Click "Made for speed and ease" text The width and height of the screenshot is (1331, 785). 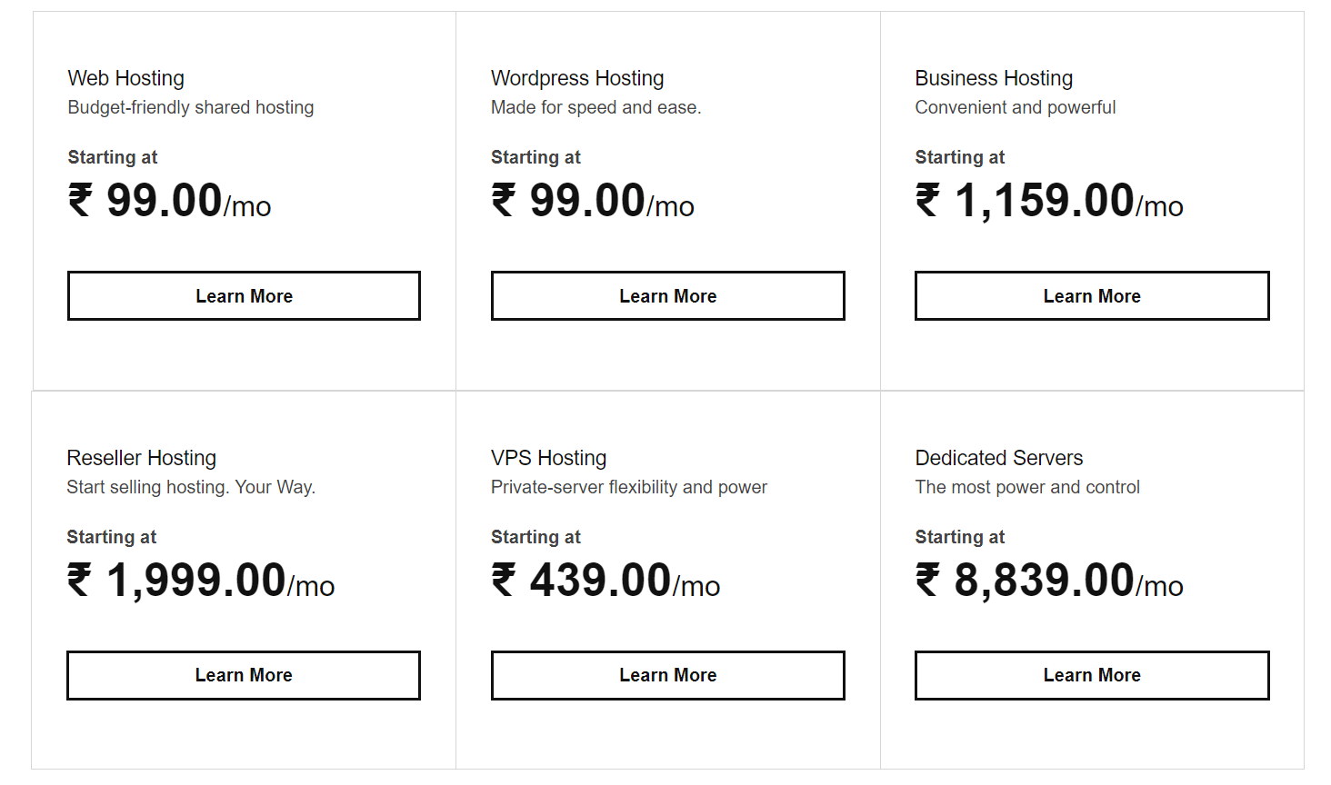(595, 107)
